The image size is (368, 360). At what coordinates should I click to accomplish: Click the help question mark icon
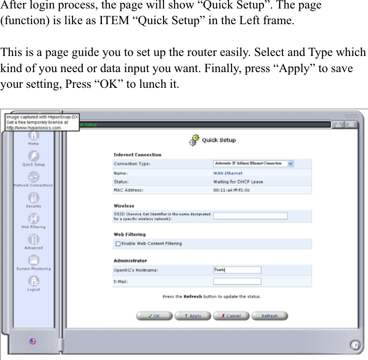(355, 345)
